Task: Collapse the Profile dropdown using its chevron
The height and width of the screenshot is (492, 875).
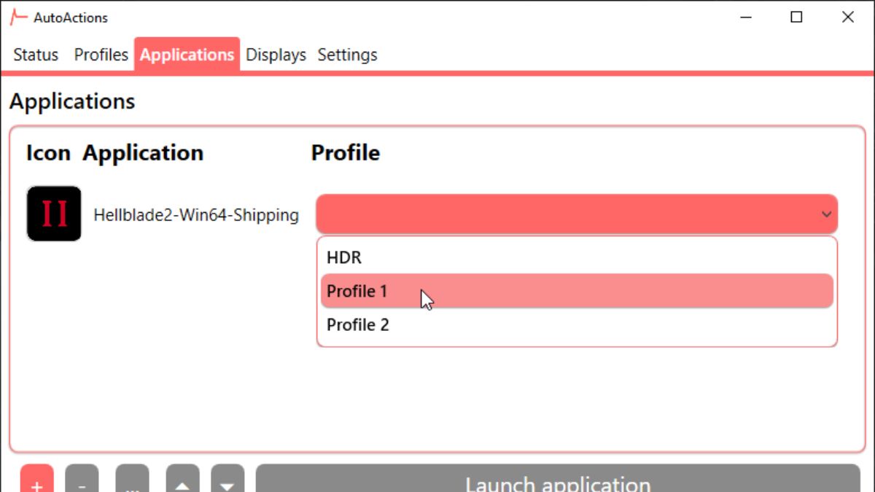Action: point(826,214)
